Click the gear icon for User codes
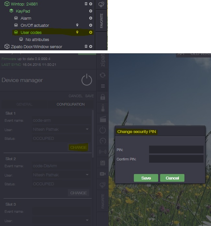This screenshot has width=211, height=226. [x=91, y=32]
